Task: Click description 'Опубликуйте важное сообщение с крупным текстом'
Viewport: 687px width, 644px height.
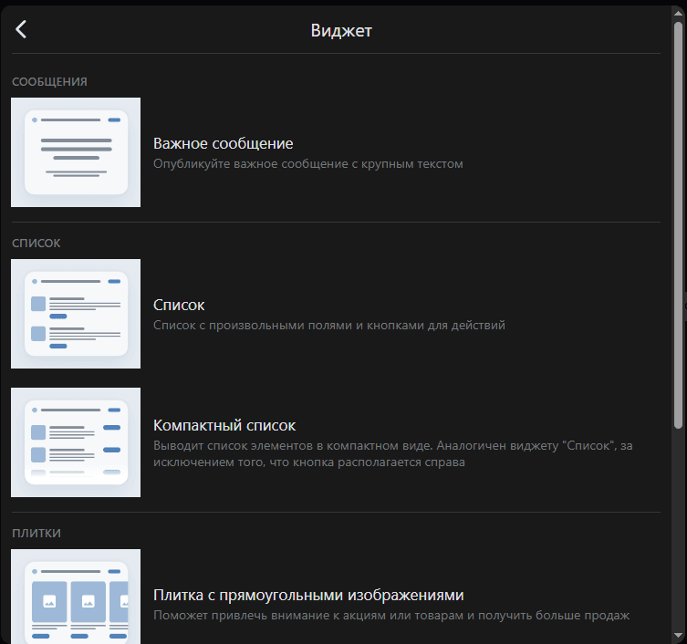Action: (x=308, y=164)
